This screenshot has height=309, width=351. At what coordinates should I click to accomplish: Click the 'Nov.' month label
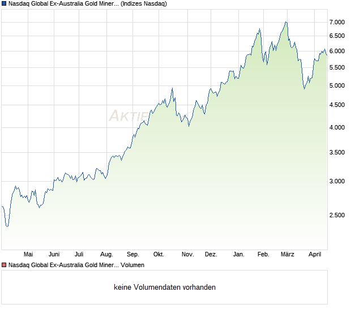click(188, 255)
